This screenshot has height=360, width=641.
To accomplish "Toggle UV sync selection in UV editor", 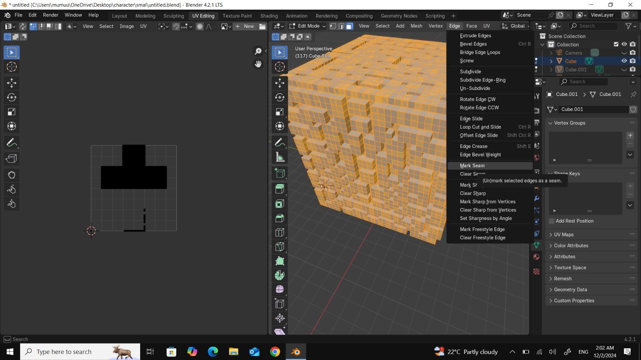I will click(x=23, y=26).
